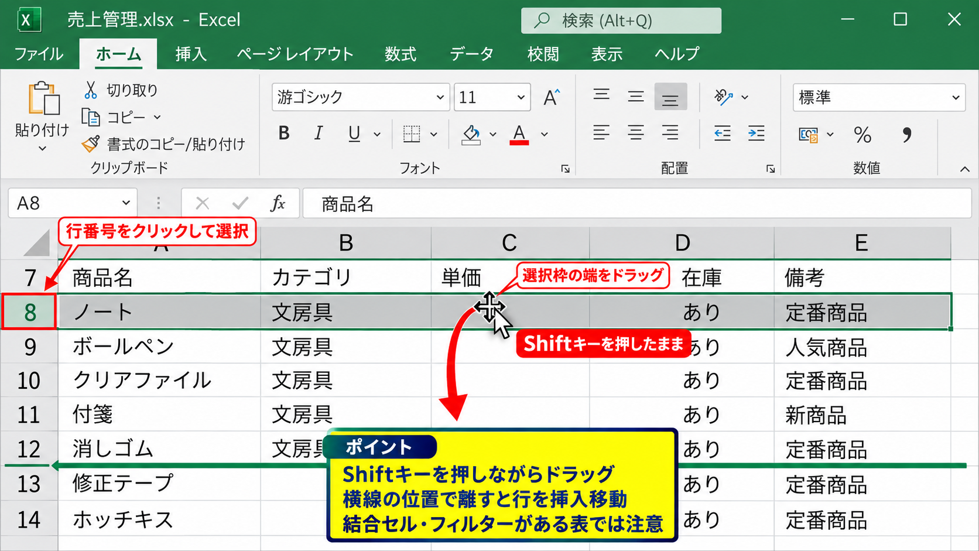Expand orientation options arrow
The height and width of the screenshot is (551, 979).
745,97
